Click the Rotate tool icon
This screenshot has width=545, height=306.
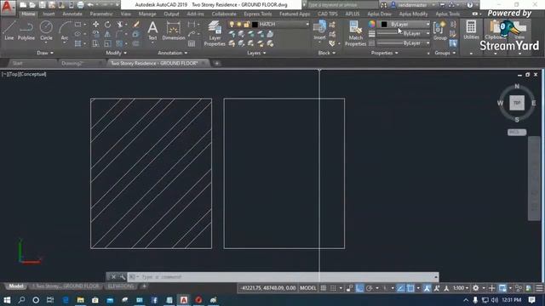107,25
